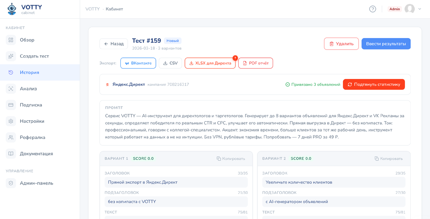Screen dimensions: 430x219
Task: Export XLSX для Директа
Action: (210, 63)
